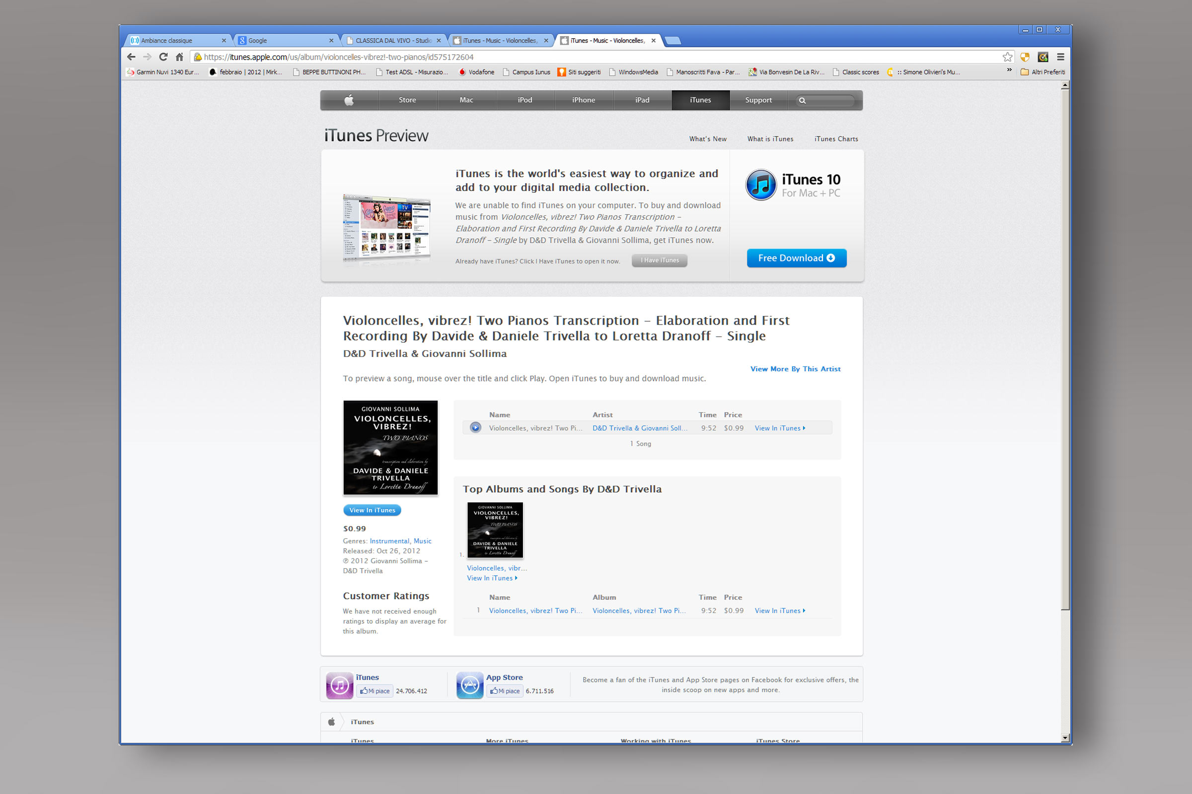This screenshot has width=1192, height=794.
Task: Open iPod in Apple navigation
Action: pos(525,100)
